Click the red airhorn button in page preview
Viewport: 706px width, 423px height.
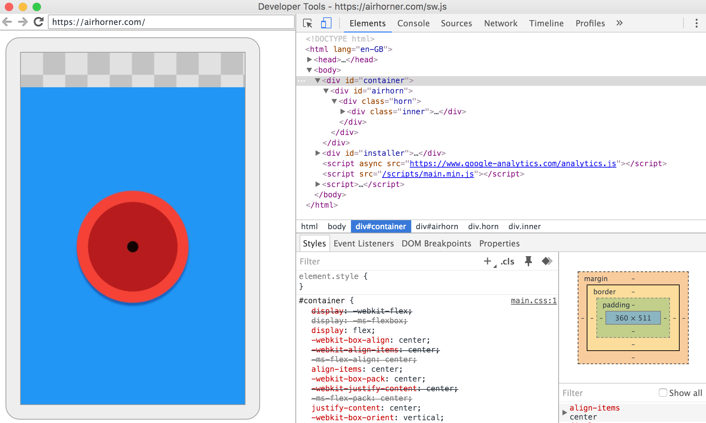(133, 247)
